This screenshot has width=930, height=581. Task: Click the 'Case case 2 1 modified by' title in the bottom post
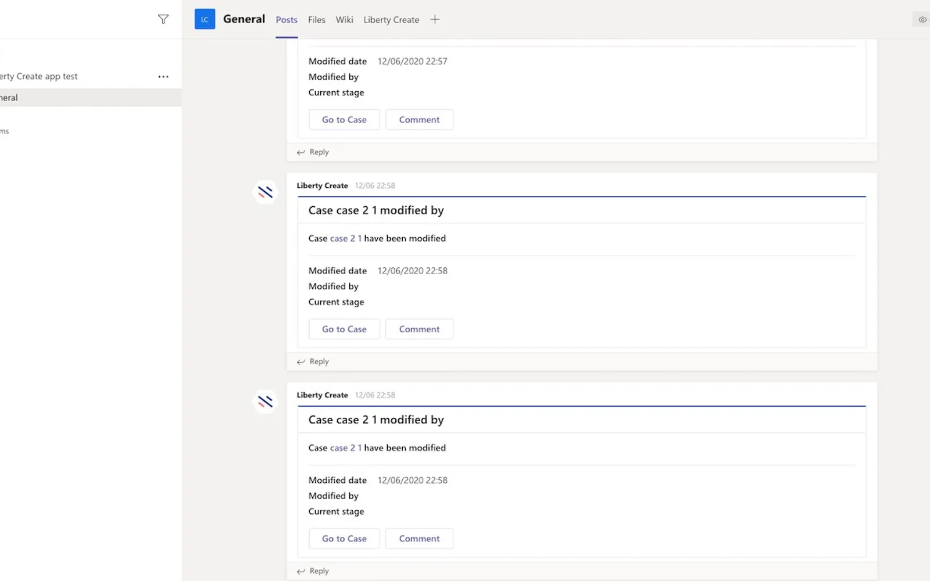(376, 420)
